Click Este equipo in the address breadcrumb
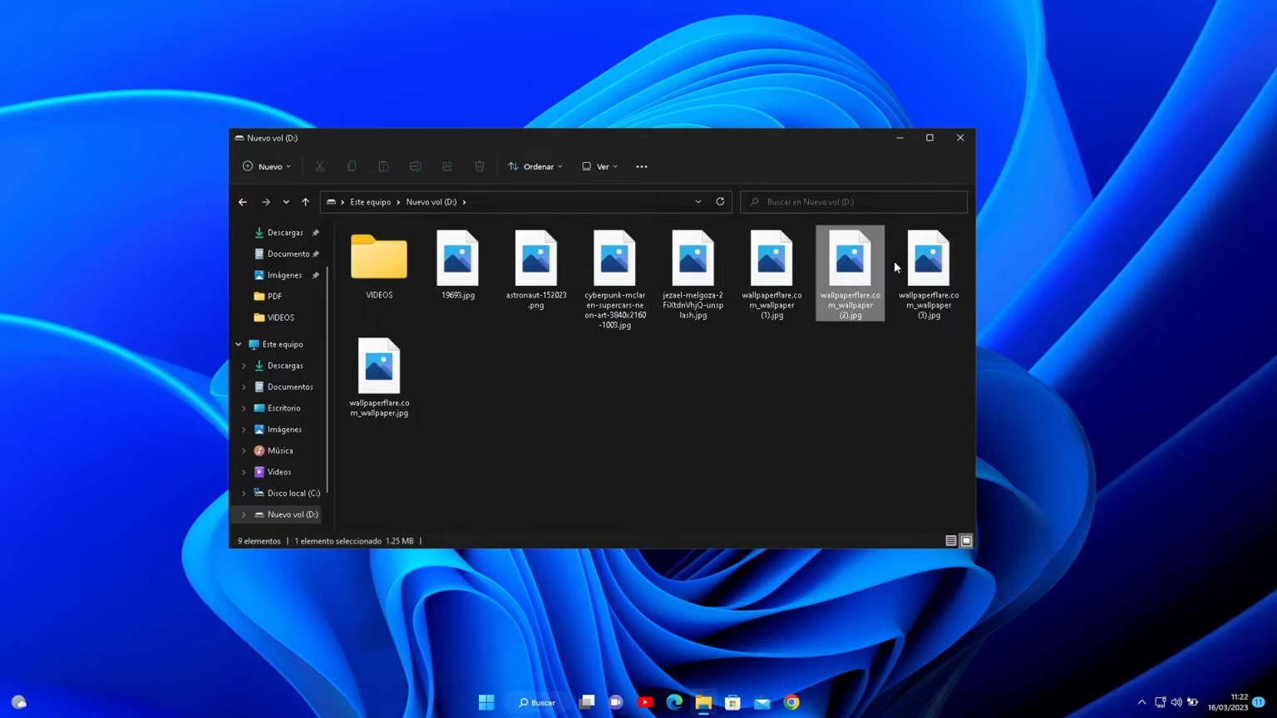Image resolution: width=1277 pixels, height=718 pixels. pos(370,202)
